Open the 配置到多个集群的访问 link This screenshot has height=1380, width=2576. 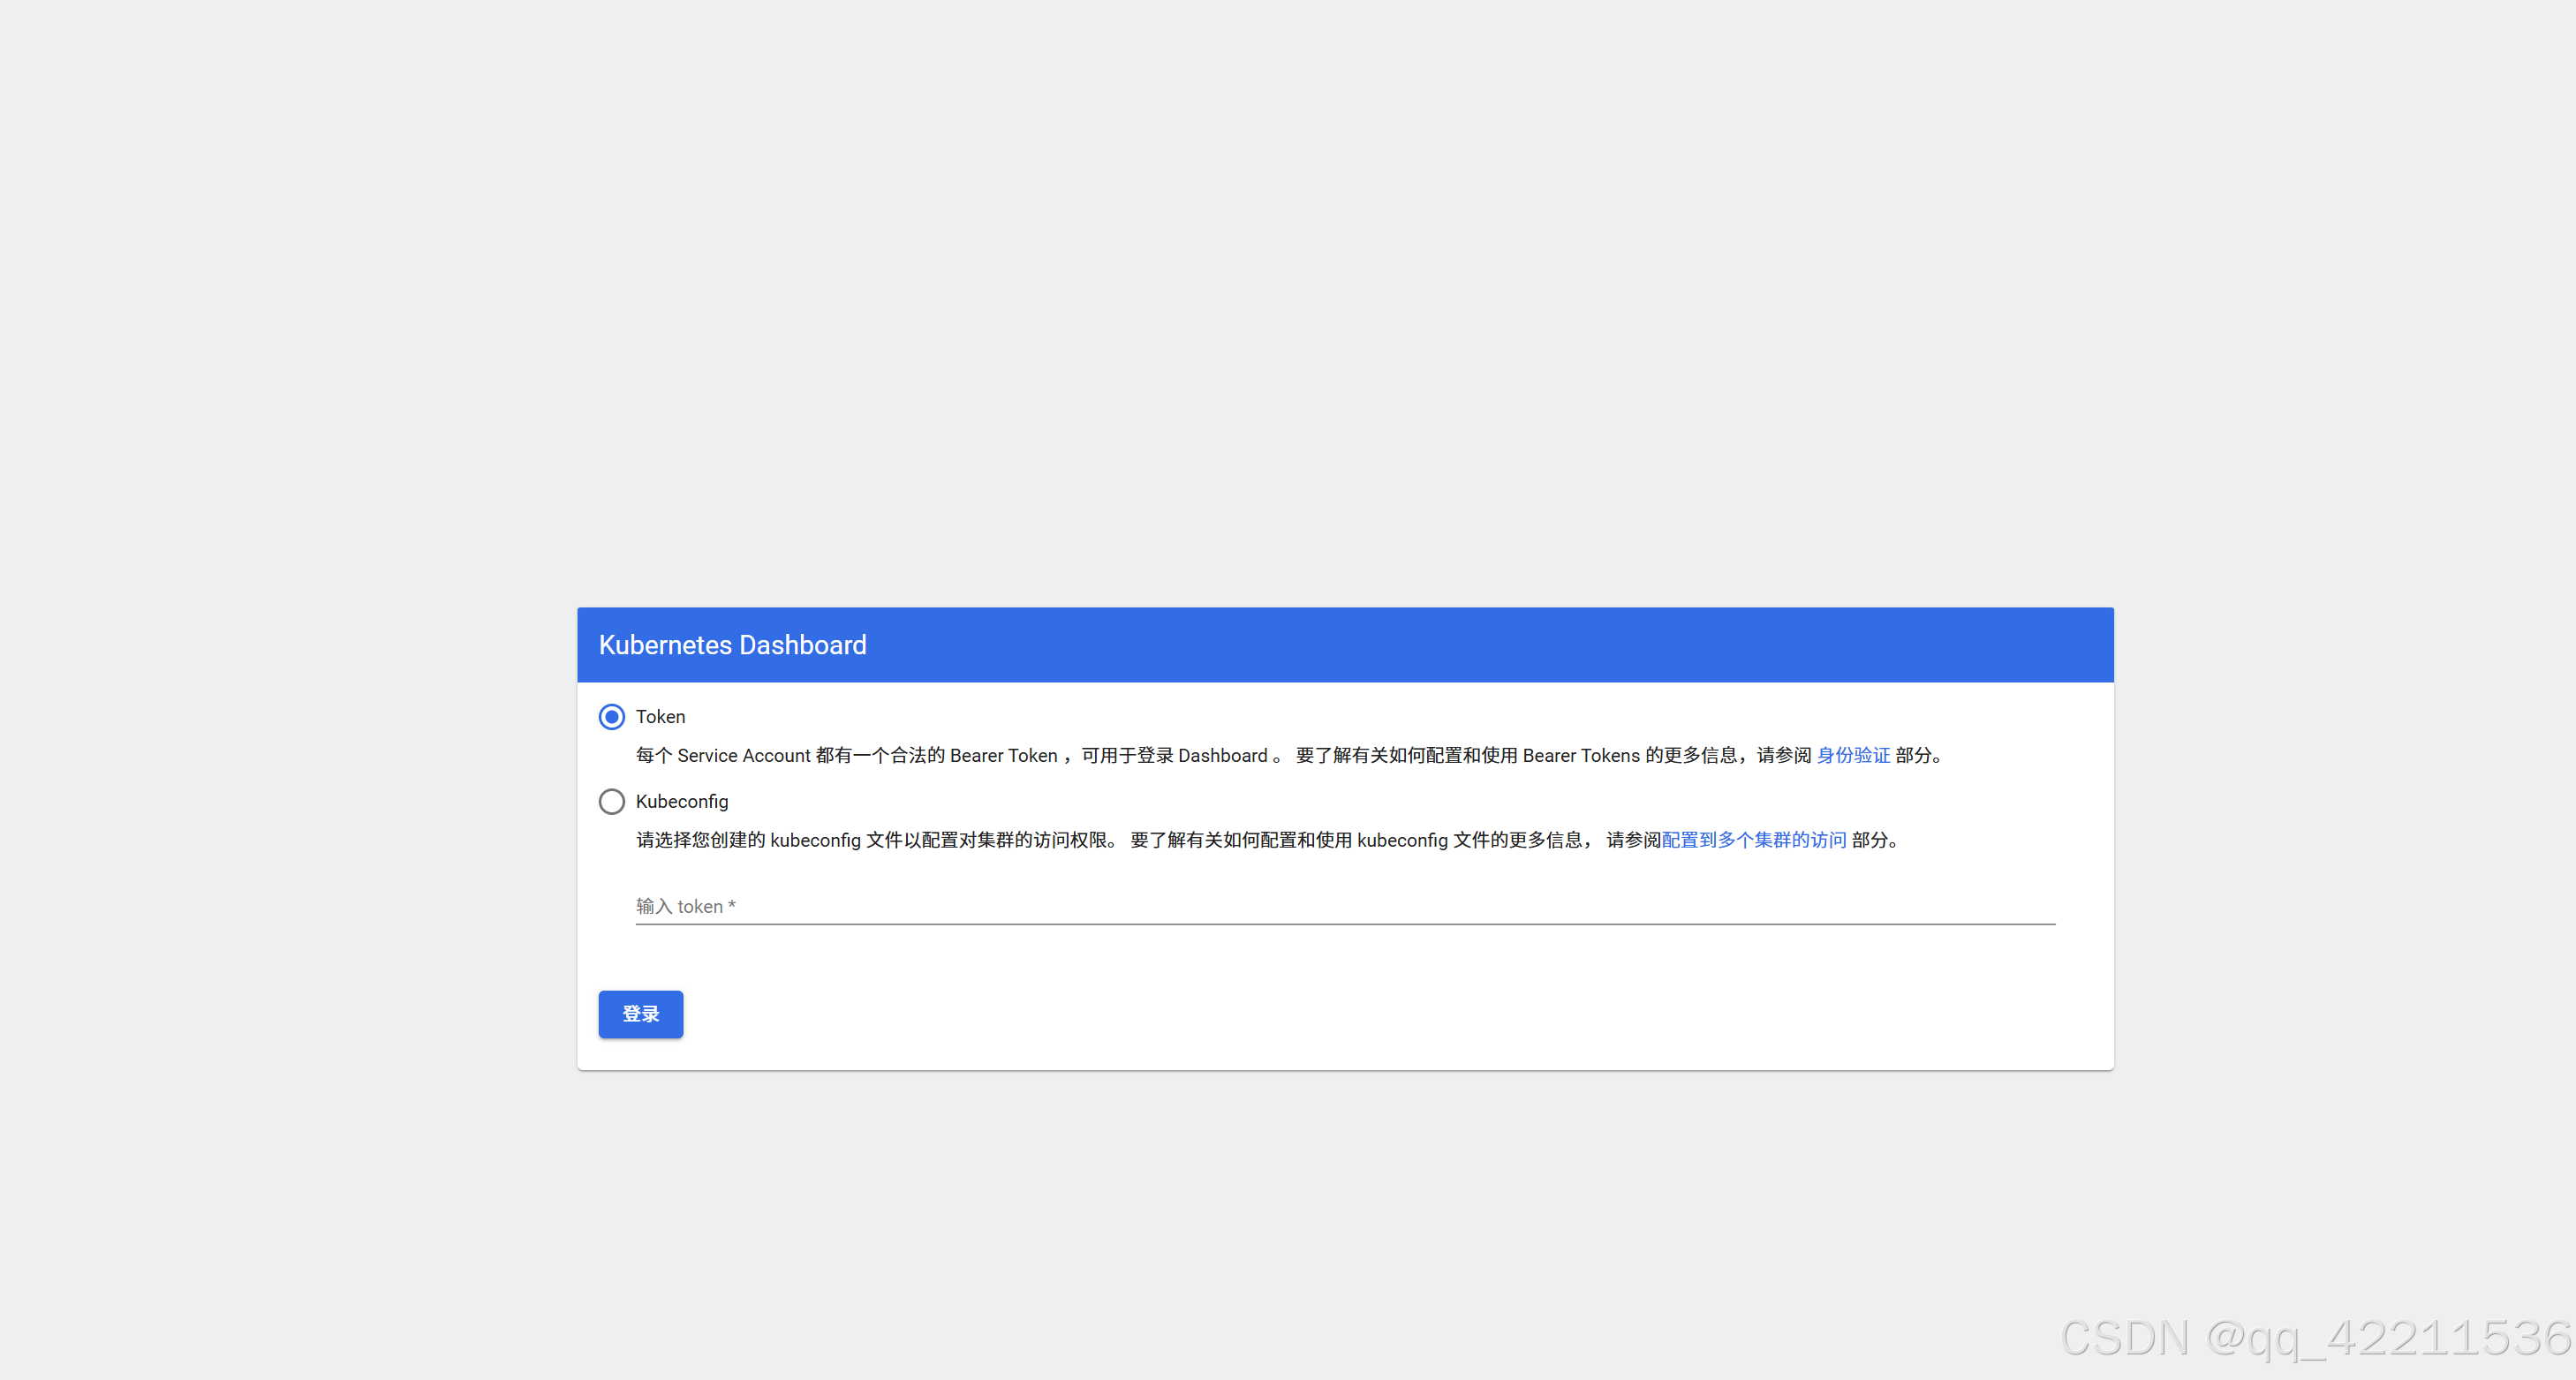pos(1753,840)
